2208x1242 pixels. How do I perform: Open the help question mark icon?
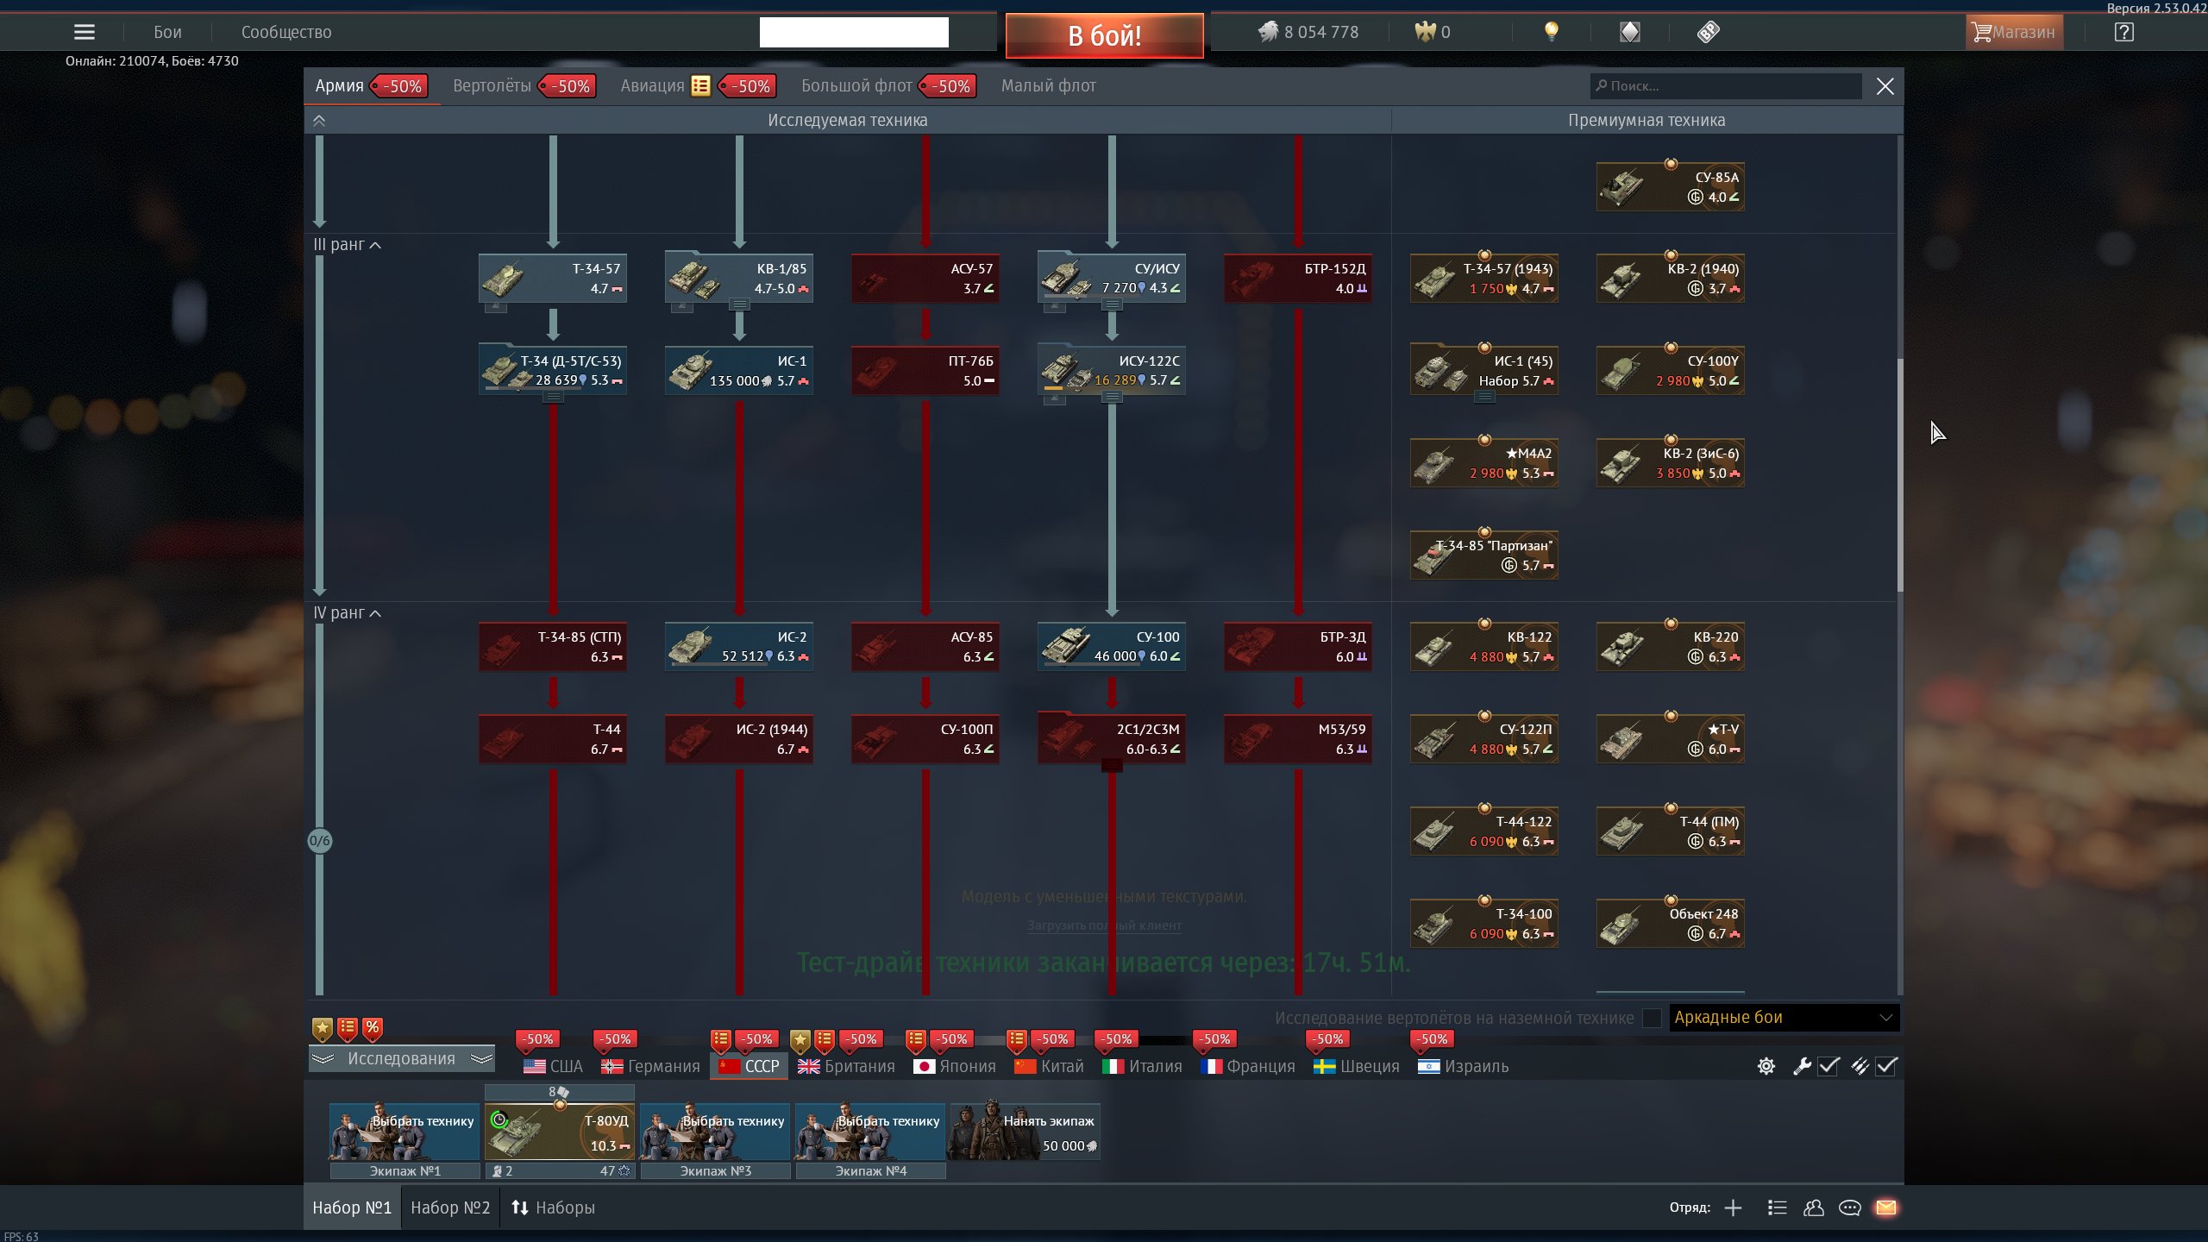point(2123,32)
